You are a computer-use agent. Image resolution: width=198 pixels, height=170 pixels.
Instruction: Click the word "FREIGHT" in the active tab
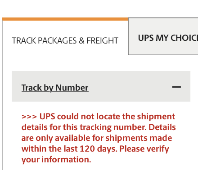point(103,40)
